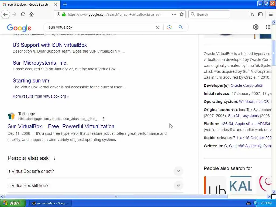Click the 'People also search for' heading
The image size is (276, 207).
coord(228,168)
